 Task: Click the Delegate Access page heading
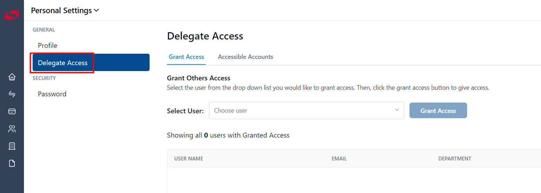[x=205, y=36]
